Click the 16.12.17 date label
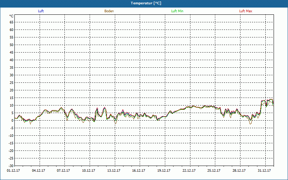 click(x=139, y=170)
